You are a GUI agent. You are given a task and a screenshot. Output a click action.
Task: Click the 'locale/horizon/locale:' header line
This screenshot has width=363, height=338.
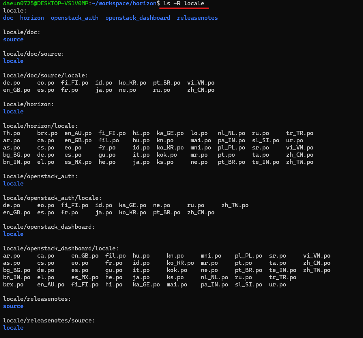[41, 126]
